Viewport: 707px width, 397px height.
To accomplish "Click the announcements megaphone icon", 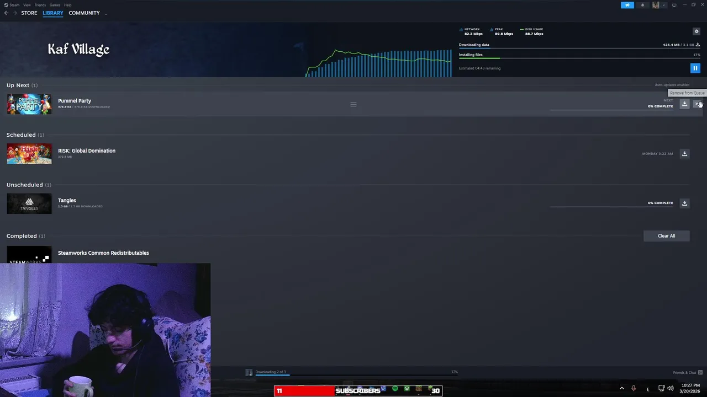I will click(627, 5).
